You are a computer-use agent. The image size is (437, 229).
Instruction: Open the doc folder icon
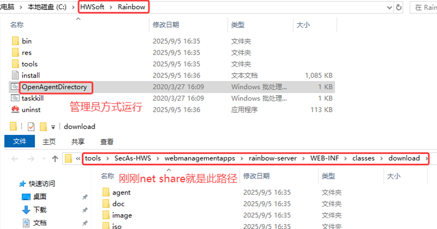(106, 203)
